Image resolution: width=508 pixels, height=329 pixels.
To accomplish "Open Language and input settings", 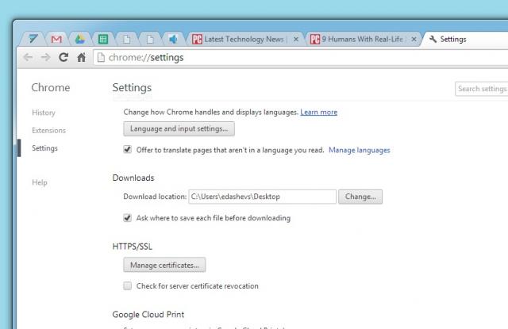I will click(179, 128).
